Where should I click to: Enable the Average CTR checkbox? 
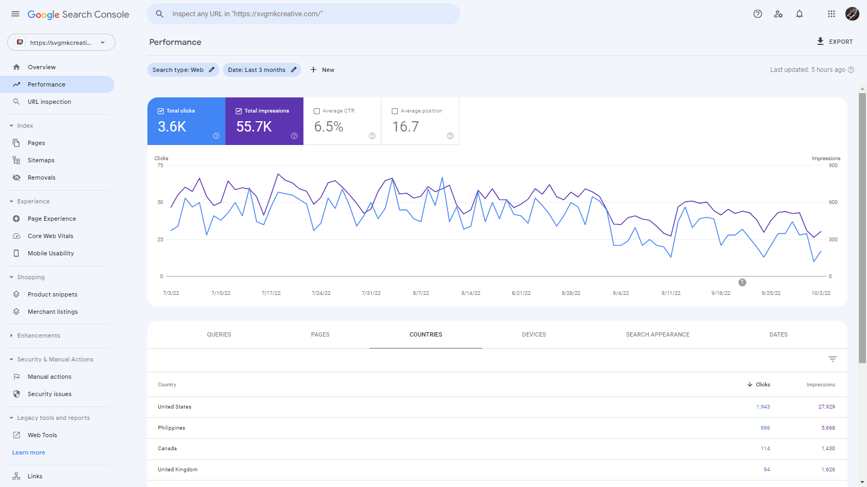(x=317, y=111)
